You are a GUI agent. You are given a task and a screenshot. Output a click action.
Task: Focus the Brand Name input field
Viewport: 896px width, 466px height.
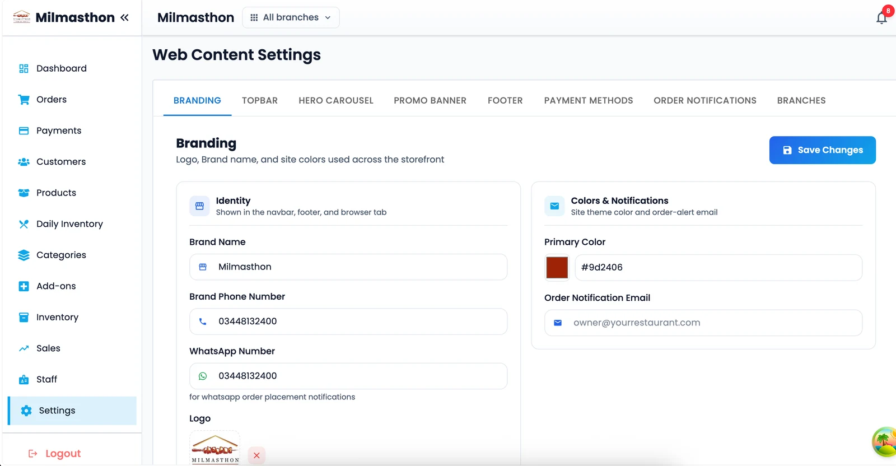coord(348,267)
